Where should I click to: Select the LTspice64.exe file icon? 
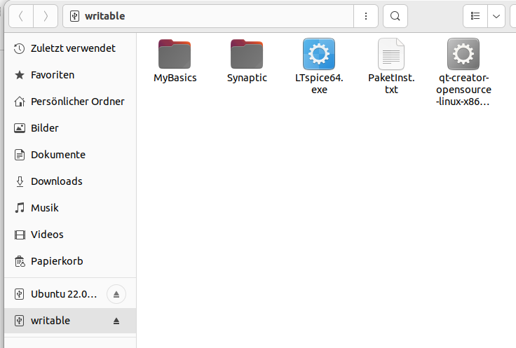[x=319, y=54]
